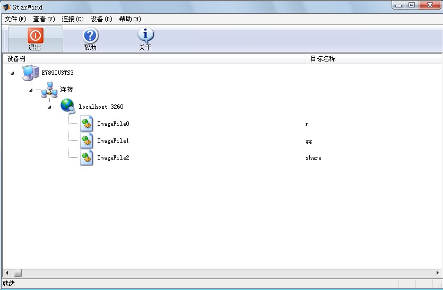Collapse the 连接 tree node
Screen dimensions: 443x290
pos(31,90)
